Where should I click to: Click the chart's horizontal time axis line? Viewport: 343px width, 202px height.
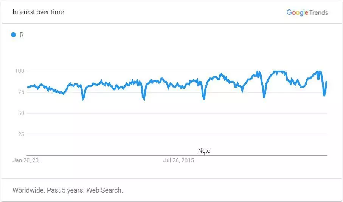(177, 155)
